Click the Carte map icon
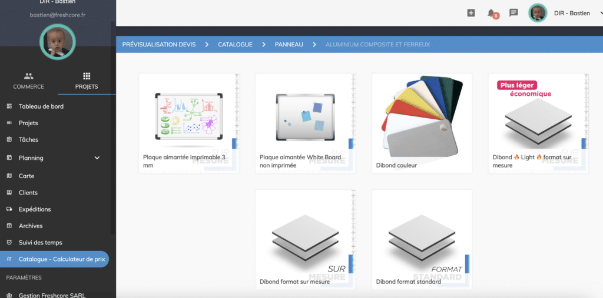 click(9, 176)
